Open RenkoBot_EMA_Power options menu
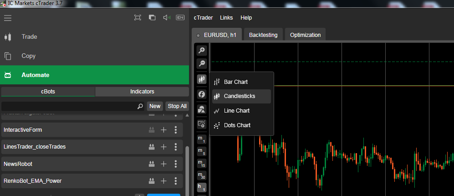 175,181
